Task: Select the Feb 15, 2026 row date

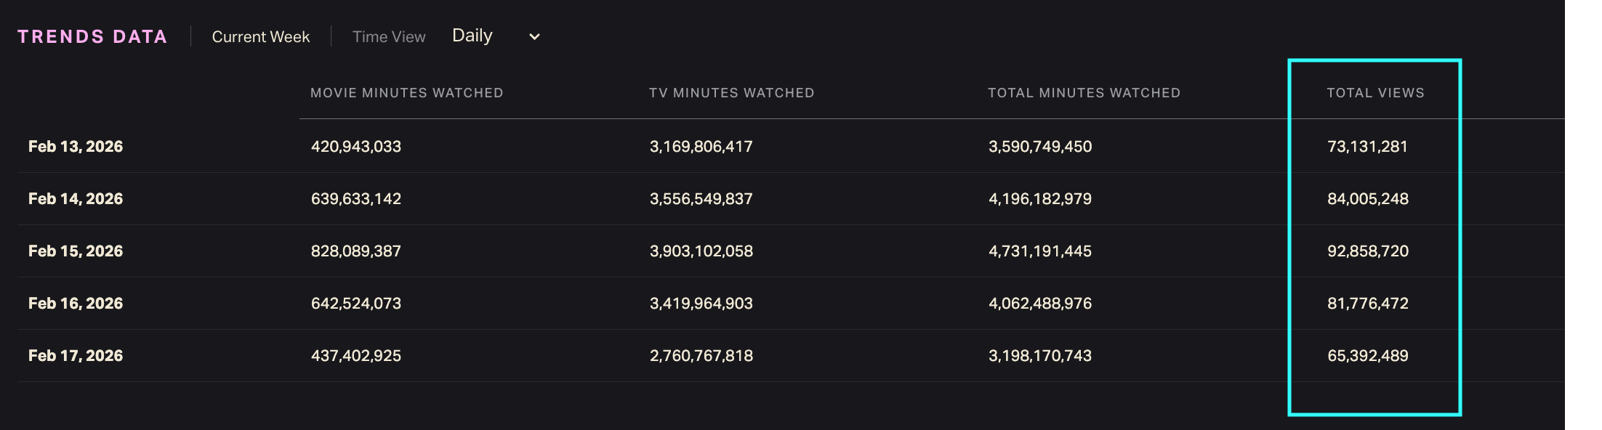Action: tap(76, 251)
